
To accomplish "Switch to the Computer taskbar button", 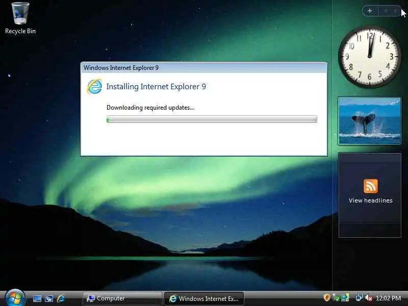I will pyautogui.click(x=122, y=298).
